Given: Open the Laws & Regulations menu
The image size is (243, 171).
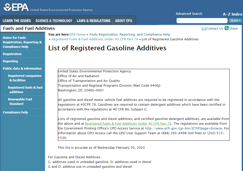Looking at the screenshot, I should (93, 21).
